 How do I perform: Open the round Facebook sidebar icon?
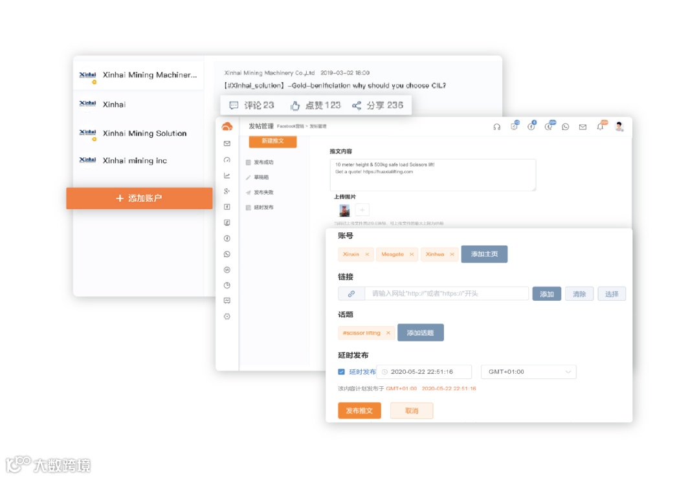click(227, 238)
